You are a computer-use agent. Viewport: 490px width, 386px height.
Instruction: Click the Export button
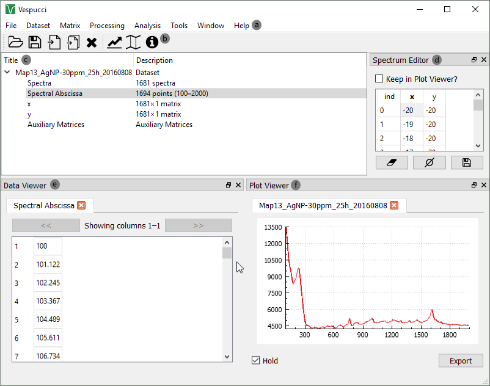coord(461,360)
